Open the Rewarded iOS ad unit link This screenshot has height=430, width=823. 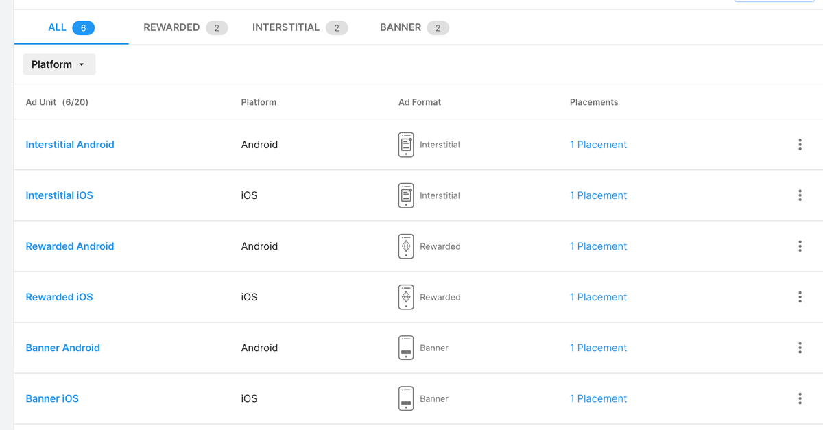[59, 297]
